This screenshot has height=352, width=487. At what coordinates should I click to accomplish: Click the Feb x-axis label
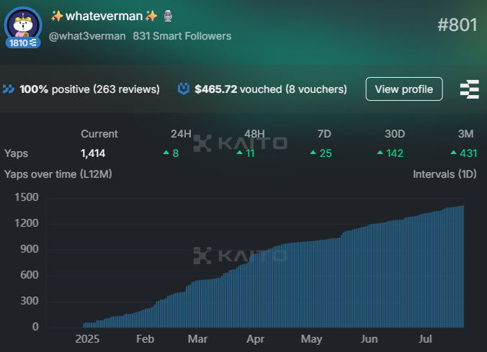coord(145,339)
